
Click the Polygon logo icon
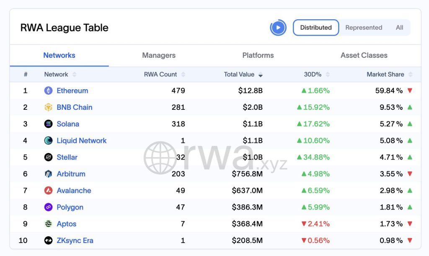(x=49, y=207)
